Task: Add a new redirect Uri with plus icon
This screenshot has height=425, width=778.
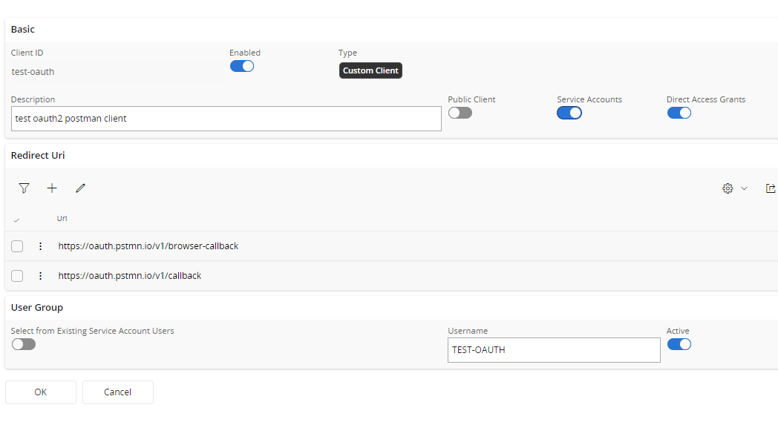Action: click(52, 188)
